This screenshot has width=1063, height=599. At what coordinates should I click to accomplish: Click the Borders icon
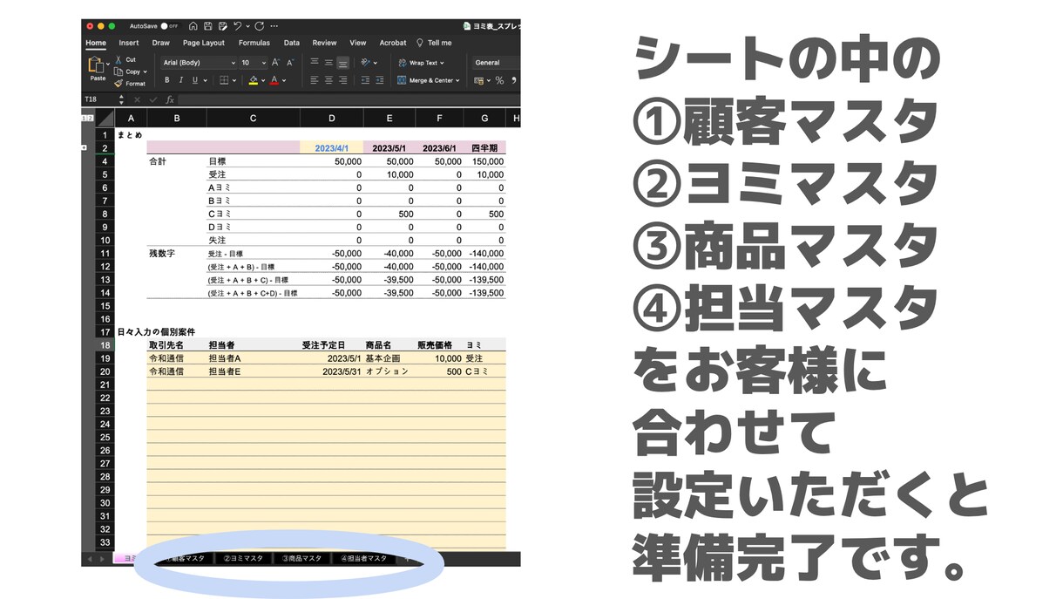point(223,80)
